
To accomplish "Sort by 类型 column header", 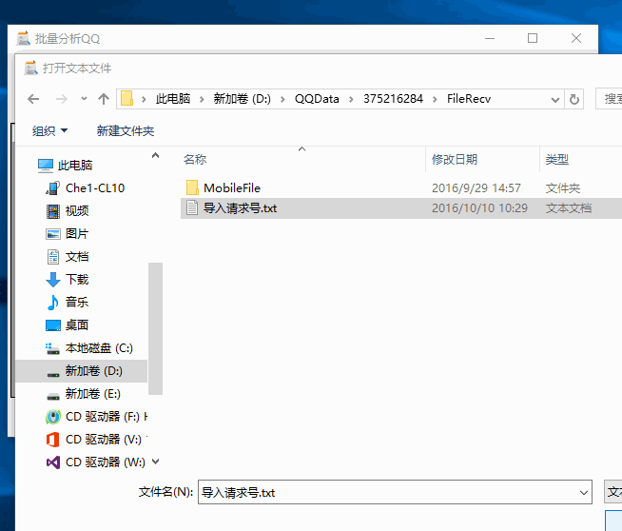I will pyautogui.click(x=557, y=160).
